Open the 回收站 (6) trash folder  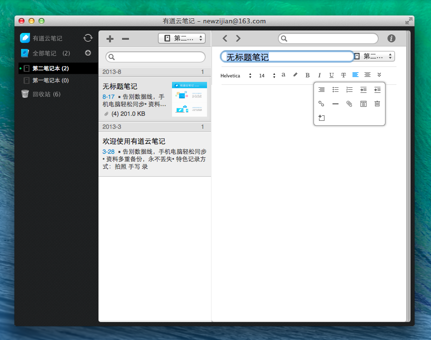pyautogui.click(x=46, y=94)
